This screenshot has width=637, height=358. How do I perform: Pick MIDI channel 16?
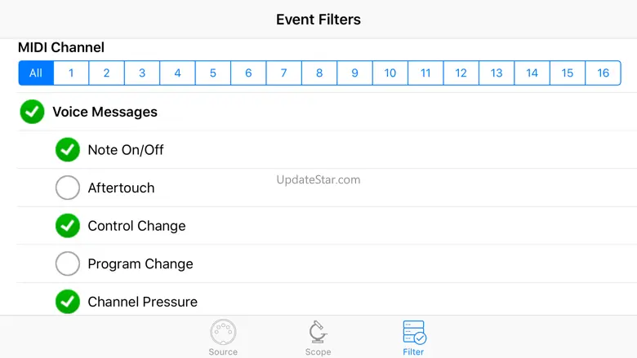pyautogui.click(x=603, y=73)
